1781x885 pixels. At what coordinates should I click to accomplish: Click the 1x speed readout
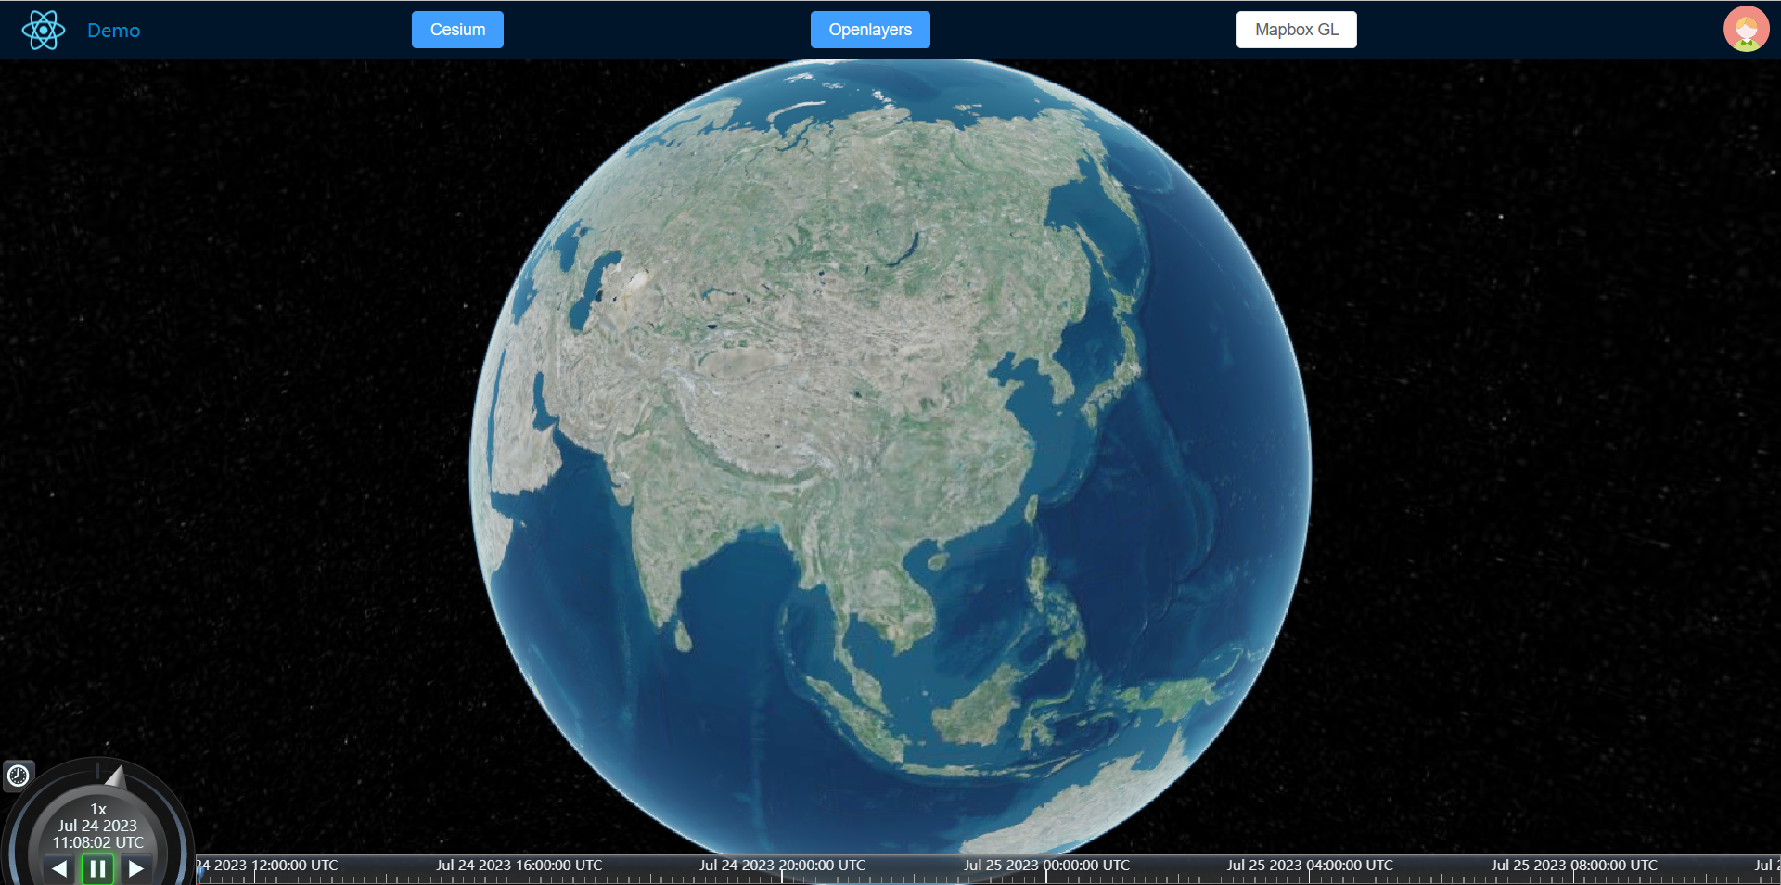[x=98, y=809]
